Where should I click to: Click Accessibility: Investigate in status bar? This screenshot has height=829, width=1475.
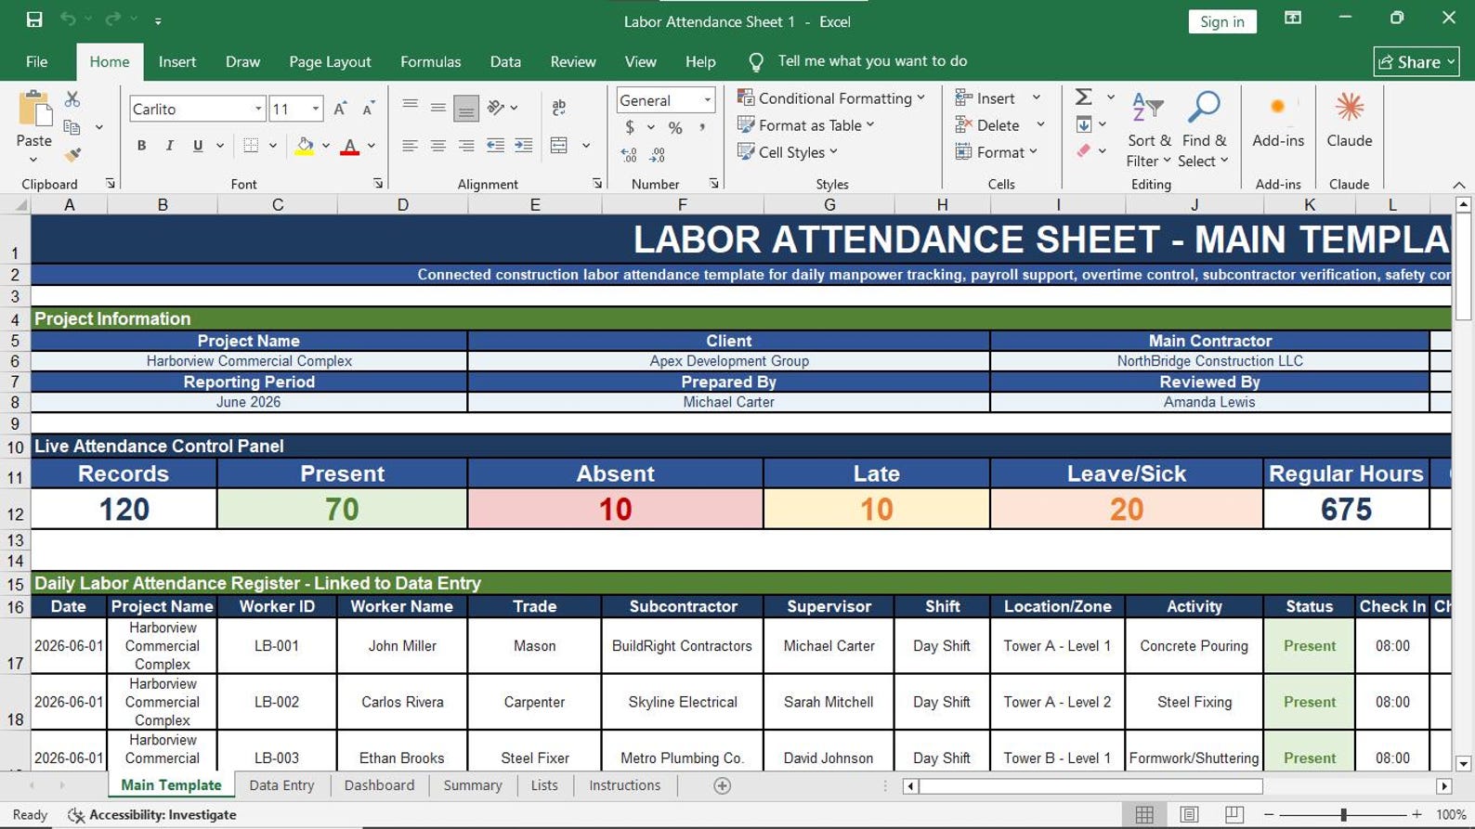coord(152,815)
